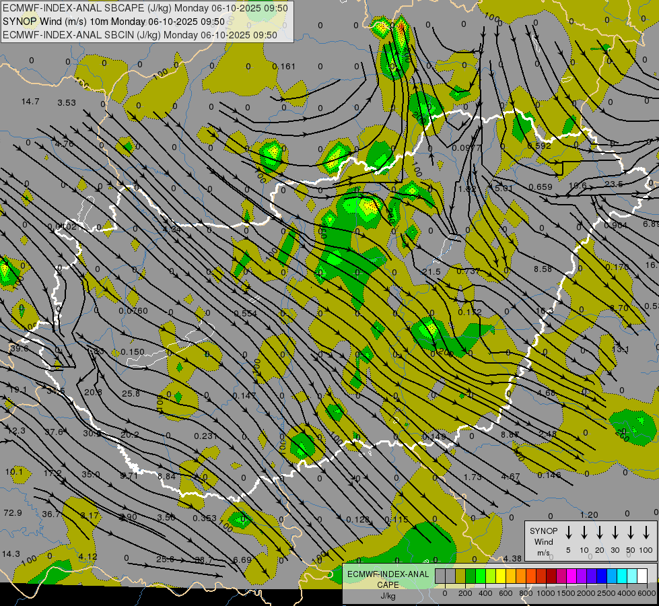Screen dimensions: 659x606
Task: Click the map value 0.0760
Action: (133, 311)
